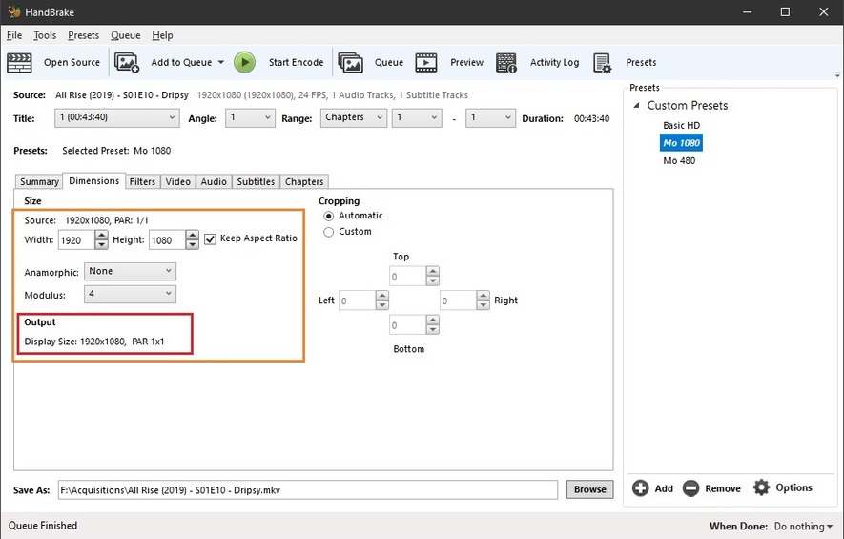This screenshot has height=539, width=844.
Task: Open the Range Chapters dropdown
Action: [x=354, y=118]
